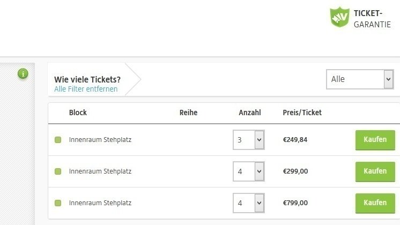Click the Block column header
This screenshot has height=225, width=400.
78,112
